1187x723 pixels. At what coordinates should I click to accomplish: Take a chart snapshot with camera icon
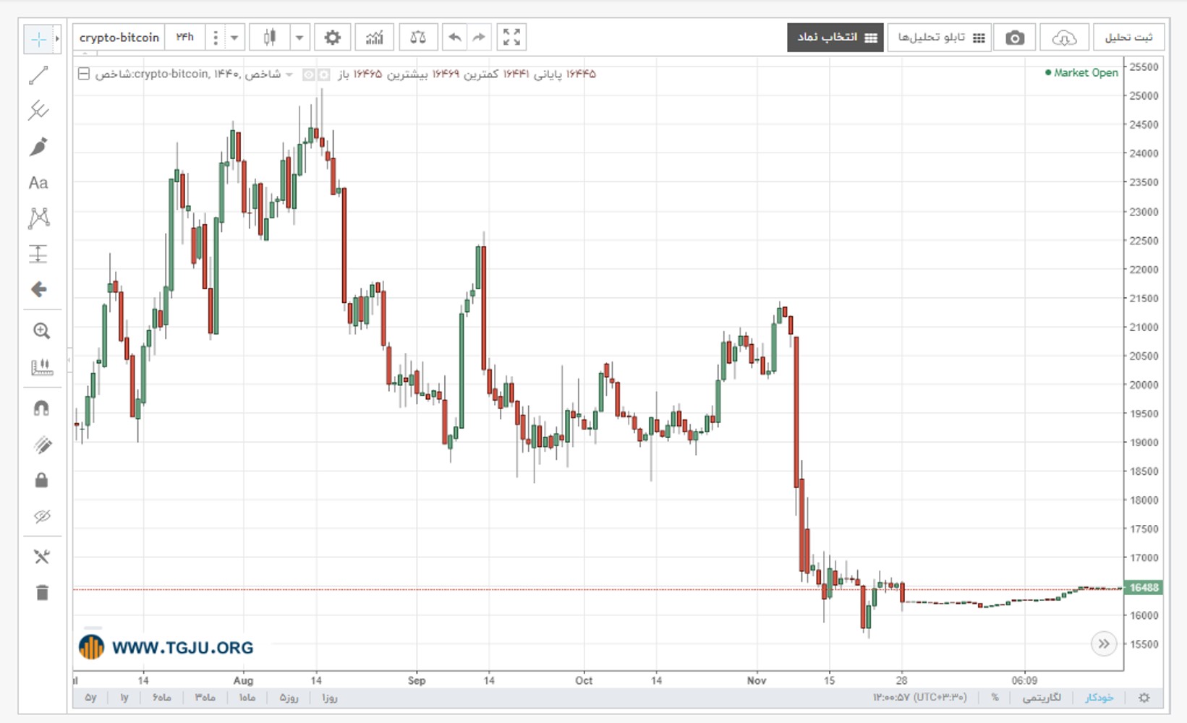tap(1015, 38)
